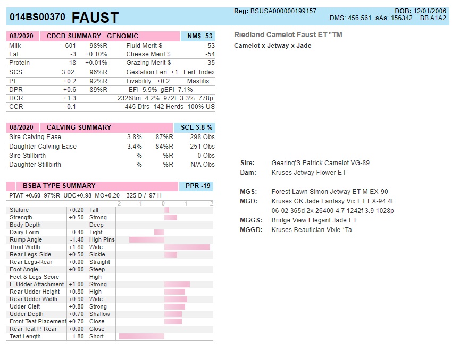Click the Teat Length trait bar
Viewport: 468px width, 351px height.
141,336
